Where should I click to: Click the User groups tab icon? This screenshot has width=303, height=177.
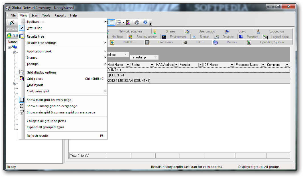tap(187, 31)
